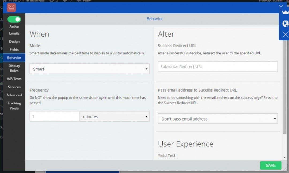Click the 'User Experience' heading
This screenshot has width=289, height=173.
(186, 144)
